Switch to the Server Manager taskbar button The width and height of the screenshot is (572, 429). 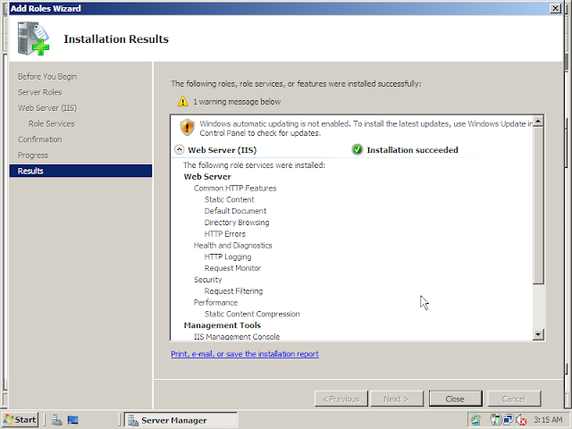[181, 420]
